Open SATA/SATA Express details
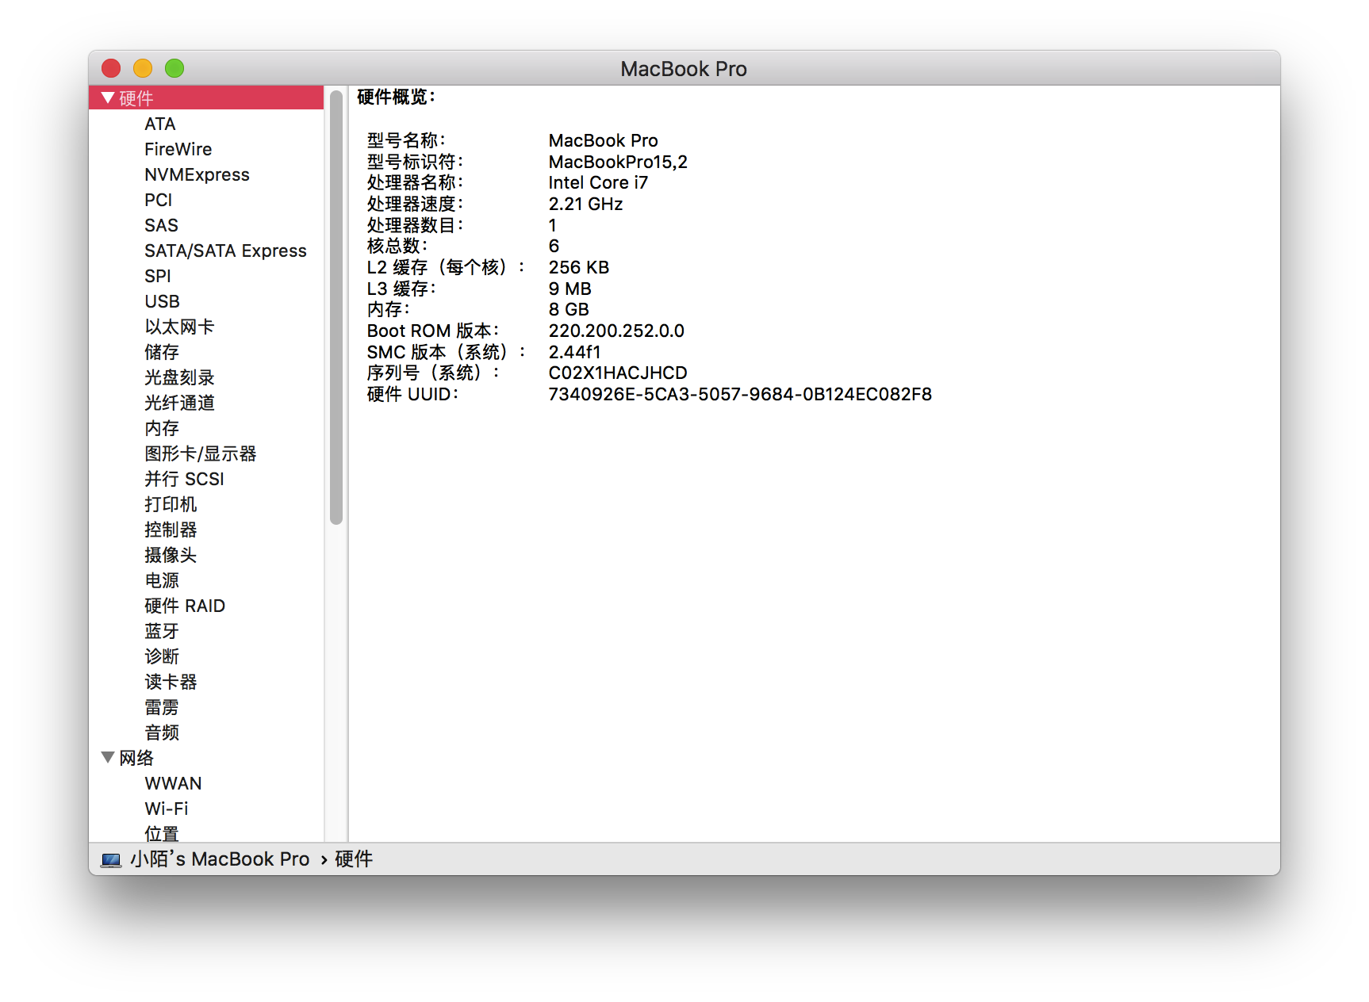This screenshot has height=1002, width=1369. (x=225, y=250)
